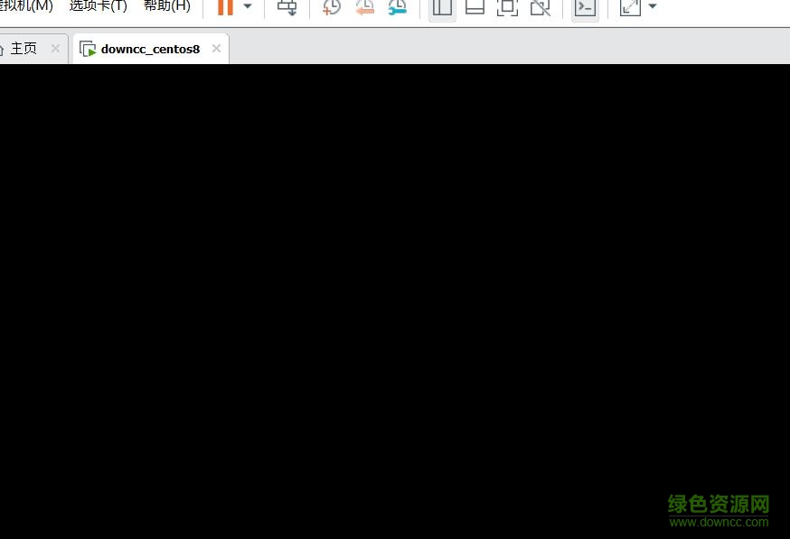Image resolution: width=790 pixels, height=539 pixels.
Task: Open the snapshot manager
Action: click(x=397, y=7)
